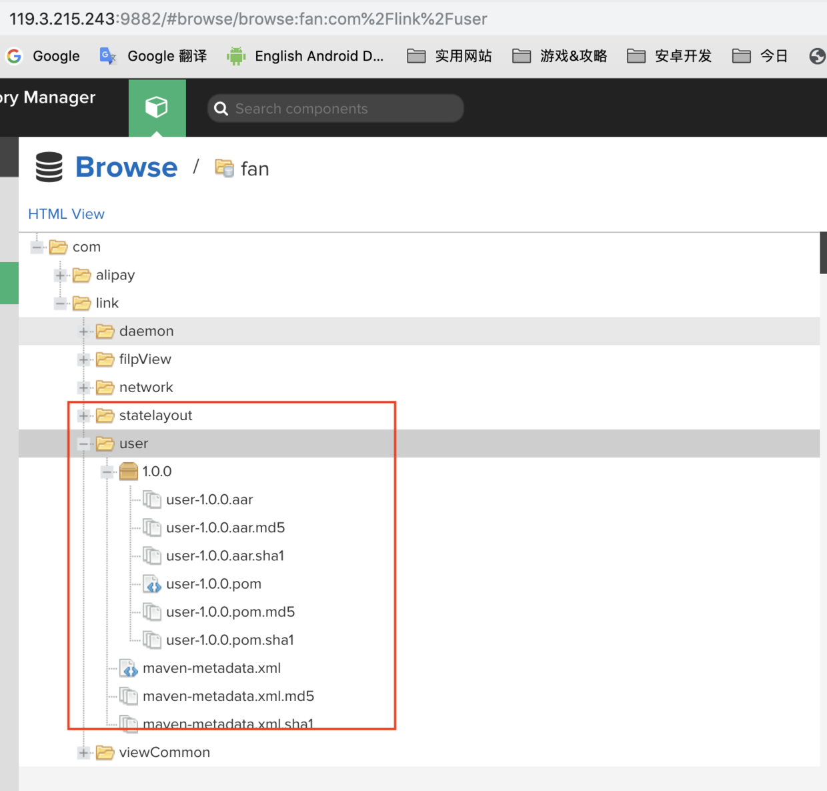Open the 安卓开发 bookmark folder
This screenshot has height=791, width=827.
point(670,56)
